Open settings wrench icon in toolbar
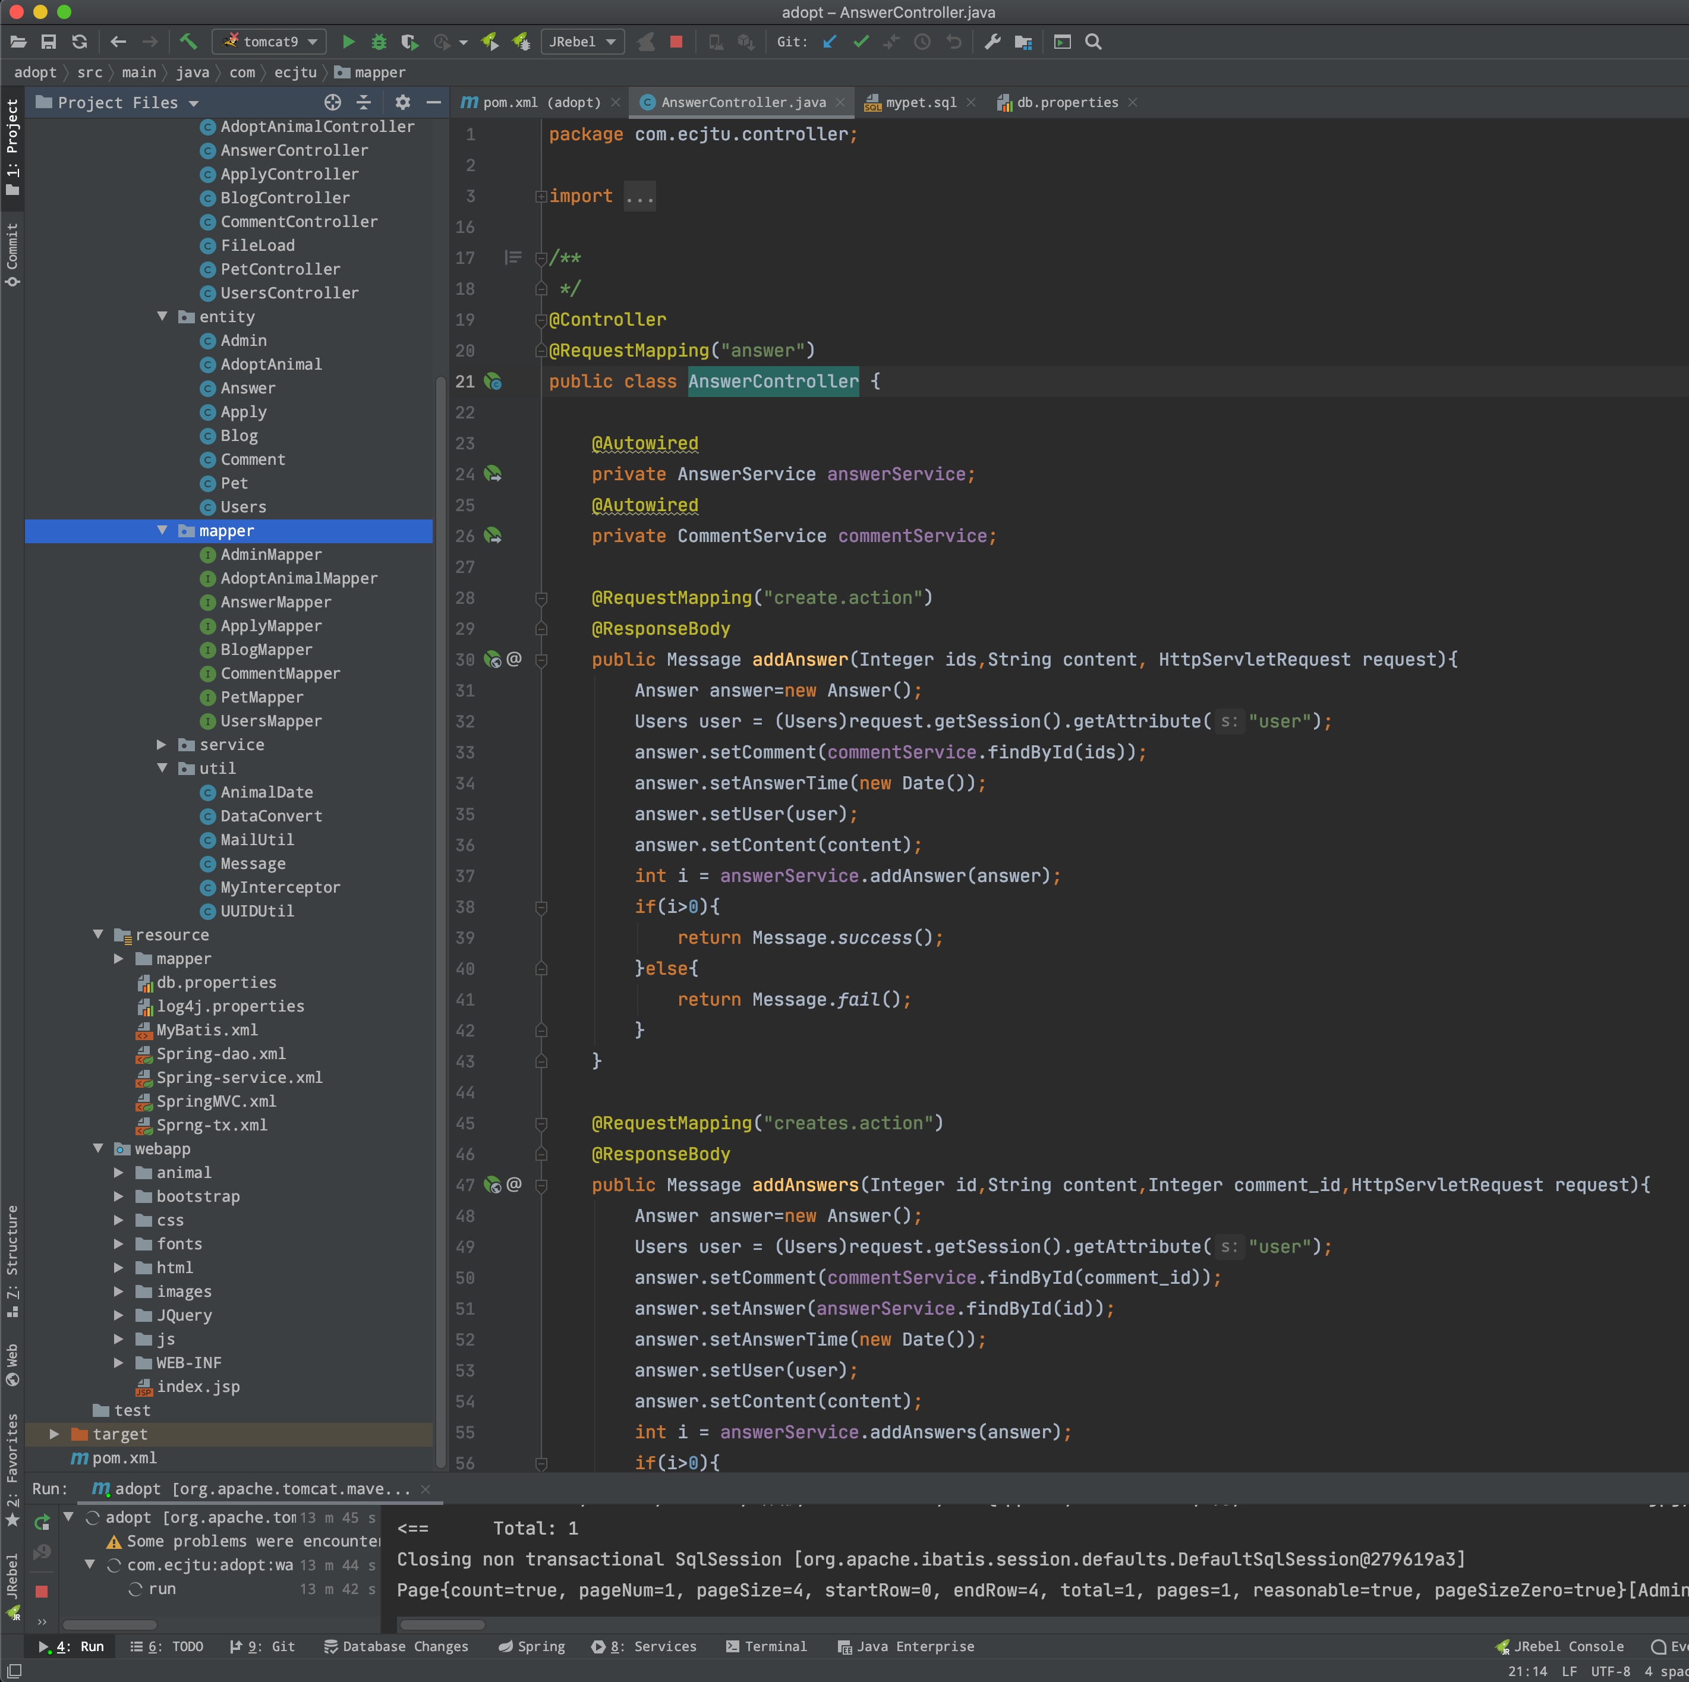 pyautogui.click(x=992, y=41)
